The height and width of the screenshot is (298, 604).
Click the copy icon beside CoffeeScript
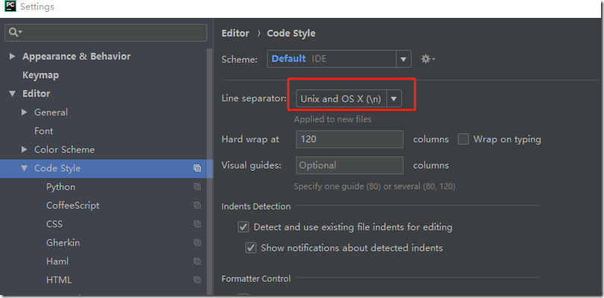click(x=197, y=206)
